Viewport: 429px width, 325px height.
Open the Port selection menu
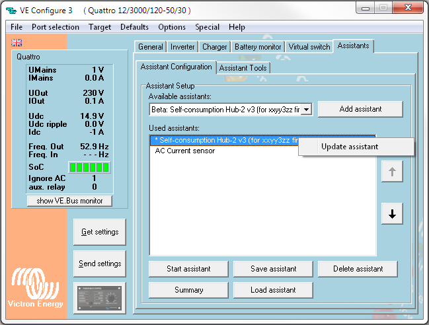click(56, 27)
